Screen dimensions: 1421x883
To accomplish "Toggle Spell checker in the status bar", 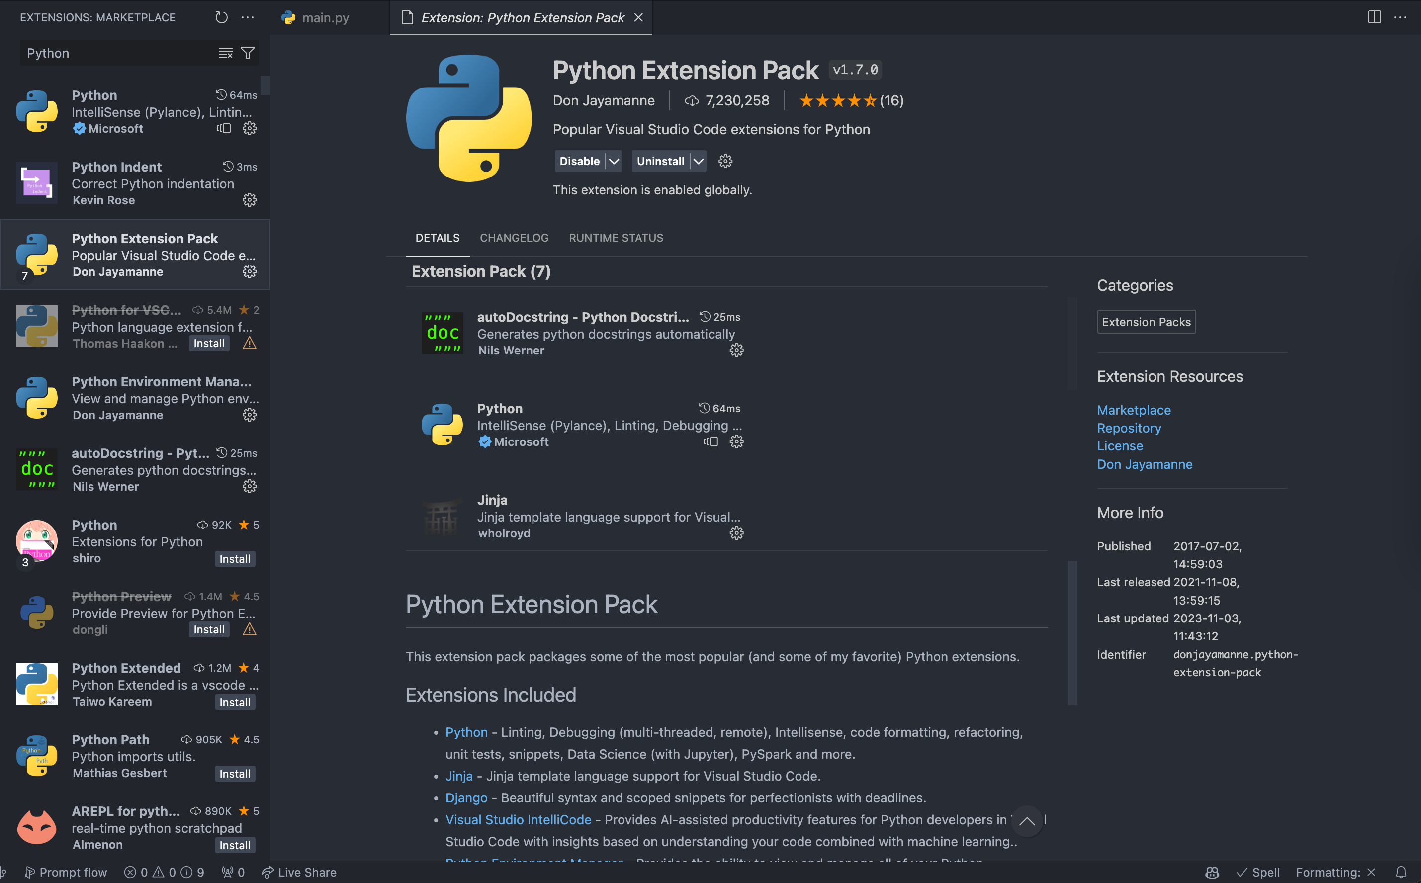I will (1258, 872).
